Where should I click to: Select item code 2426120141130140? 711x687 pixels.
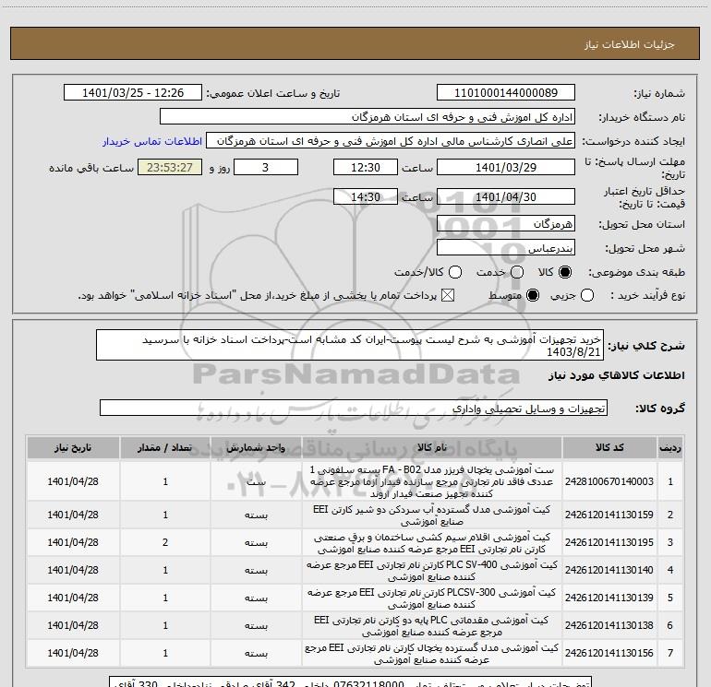609,570
